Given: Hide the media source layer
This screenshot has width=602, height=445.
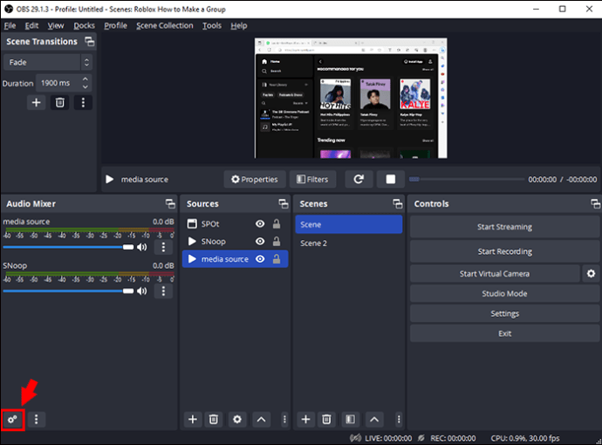Looking at the screenshot, I should tap(260, 259).
